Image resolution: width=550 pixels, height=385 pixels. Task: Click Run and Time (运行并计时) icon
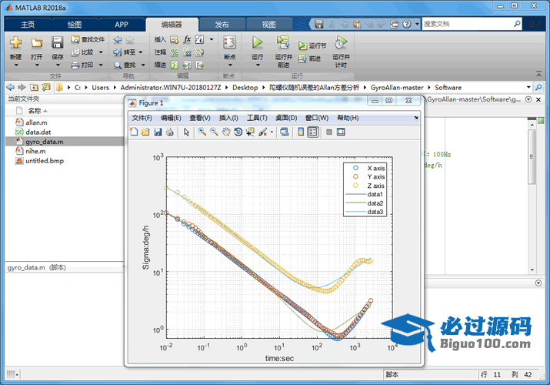[x=341, y=42]
